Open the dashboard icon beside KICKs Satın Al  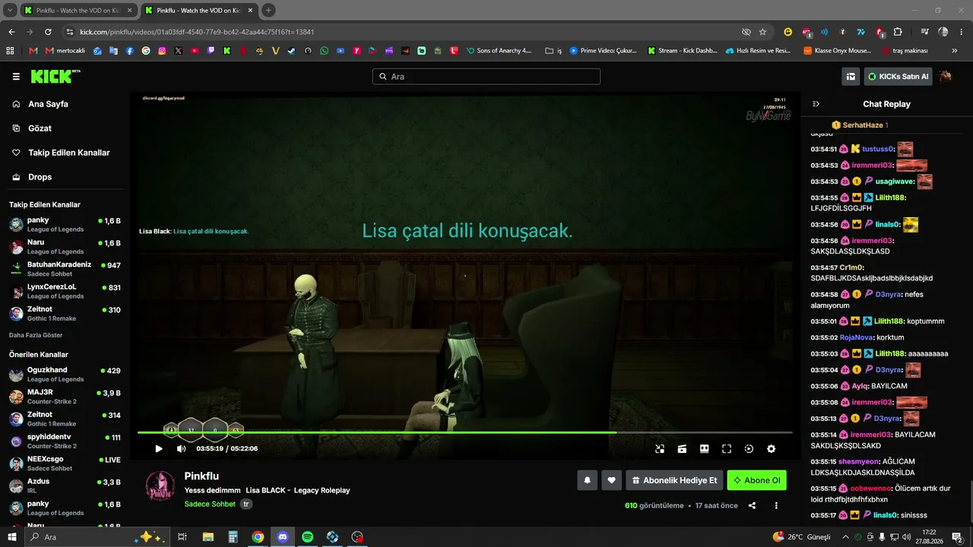851,77
